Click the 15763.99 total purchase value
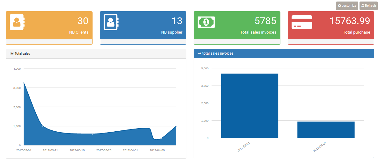Viewport: 387px width, 164px height. tap(350, 21)
